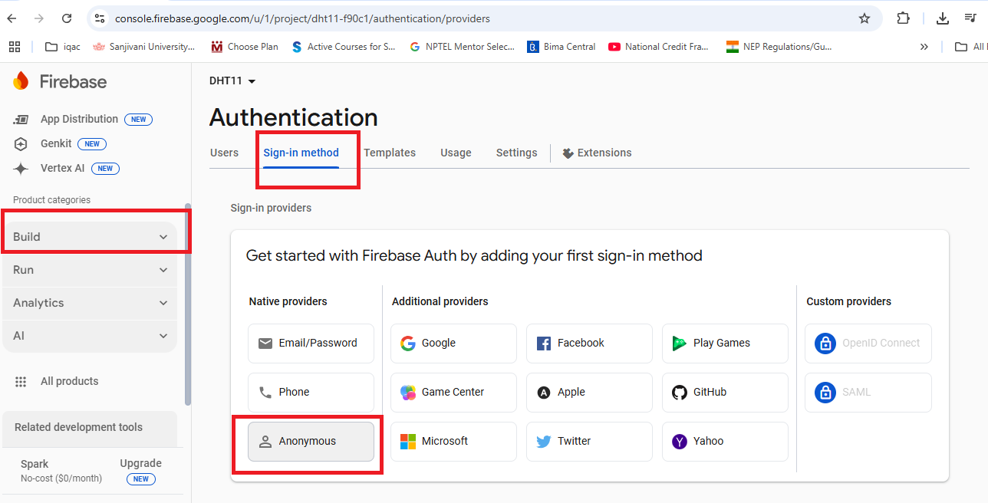Open the Sanjivani University bookmark

point(143,47)
